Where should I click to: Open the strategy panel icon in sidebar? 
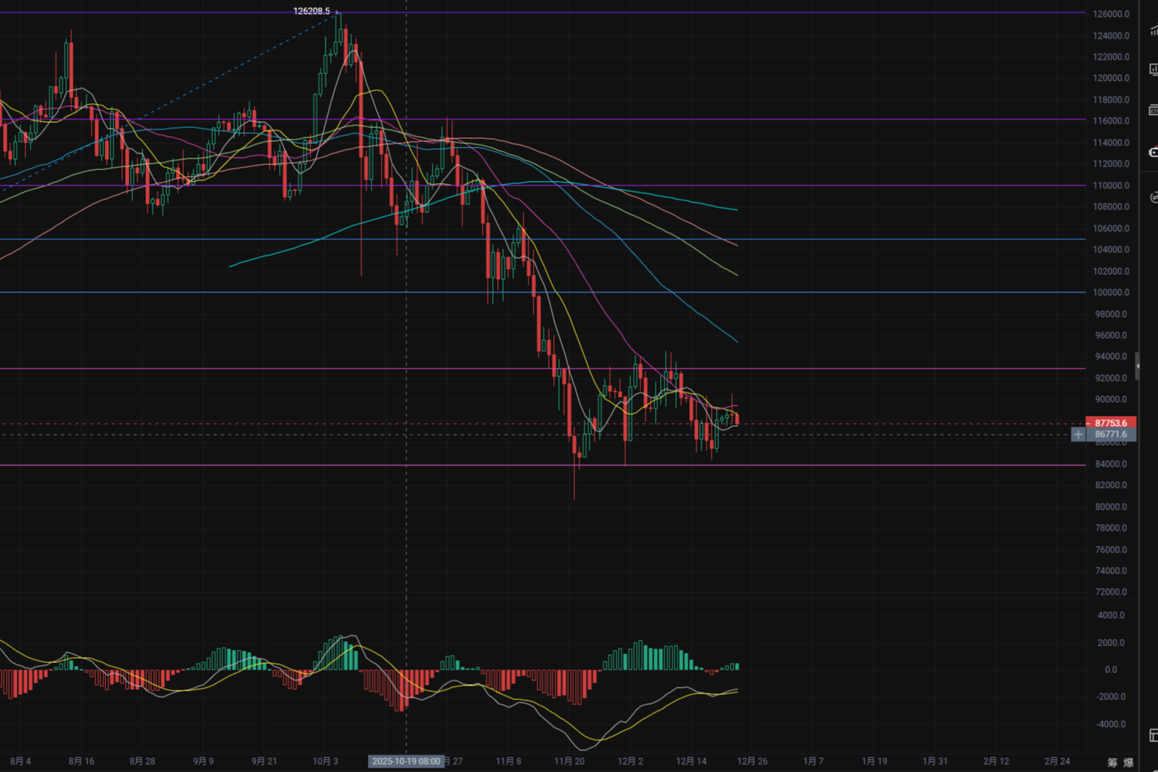point(1153,110)
